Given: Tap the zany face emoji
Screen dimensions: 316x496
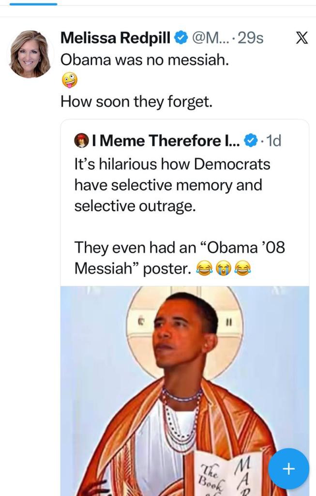Looking at the screenshot, I should coord(70,81).
